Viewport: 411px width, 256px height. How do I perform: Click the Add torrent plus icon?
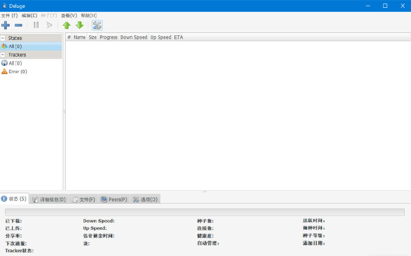[x=5, y=25]
